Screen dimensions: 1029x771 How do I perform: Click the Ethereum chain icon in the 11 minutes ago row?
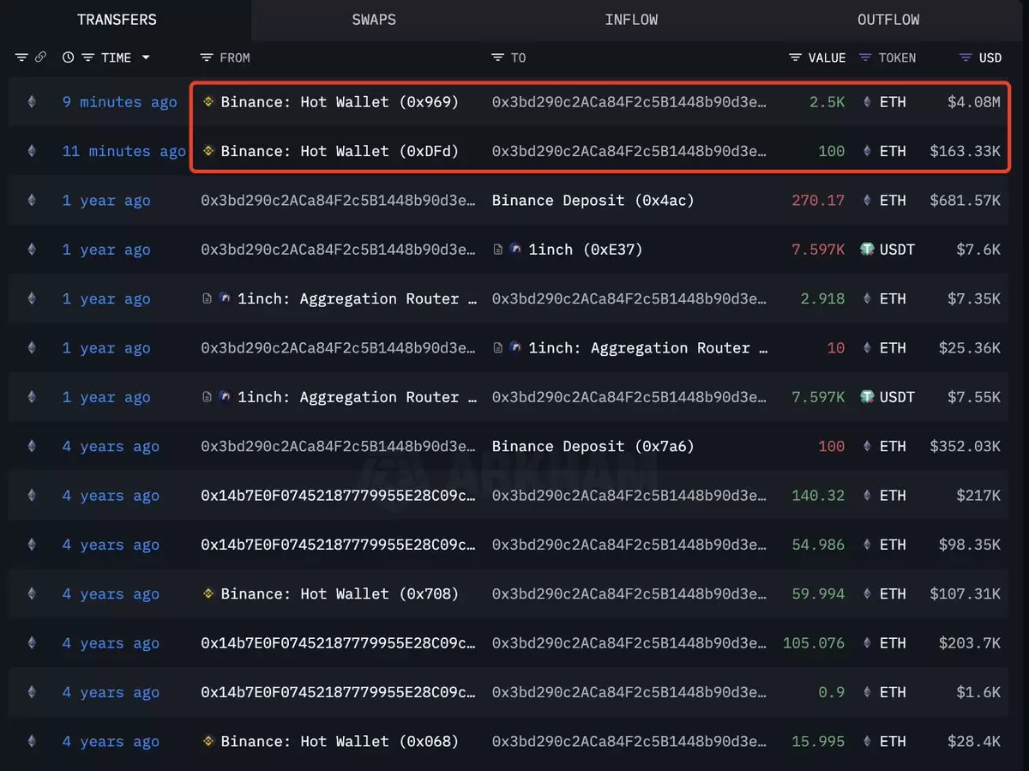coord(32,151)
